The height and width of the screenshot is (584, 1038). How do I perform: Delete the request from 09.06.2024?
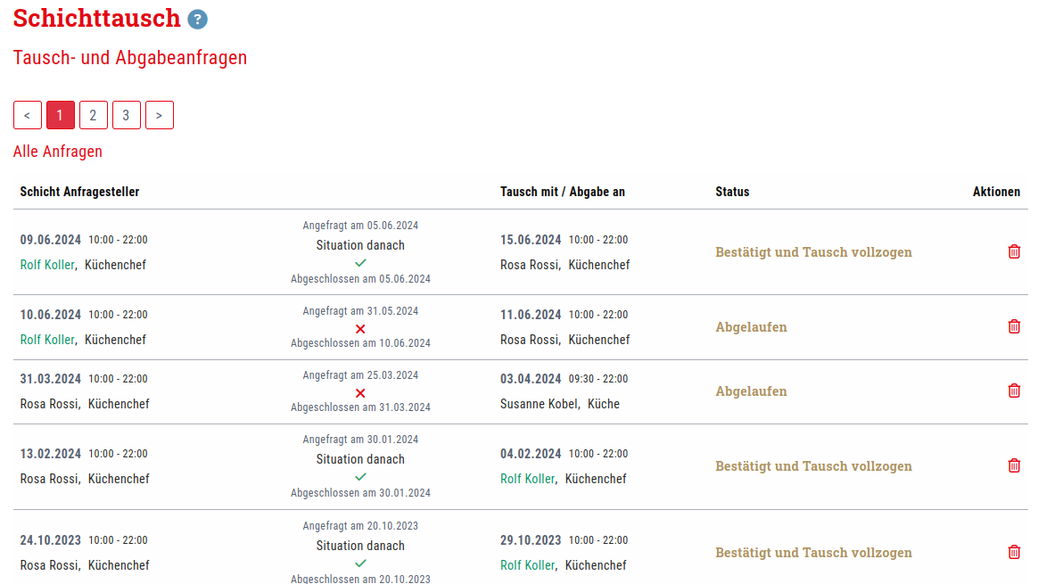(x=1014, y=251)
